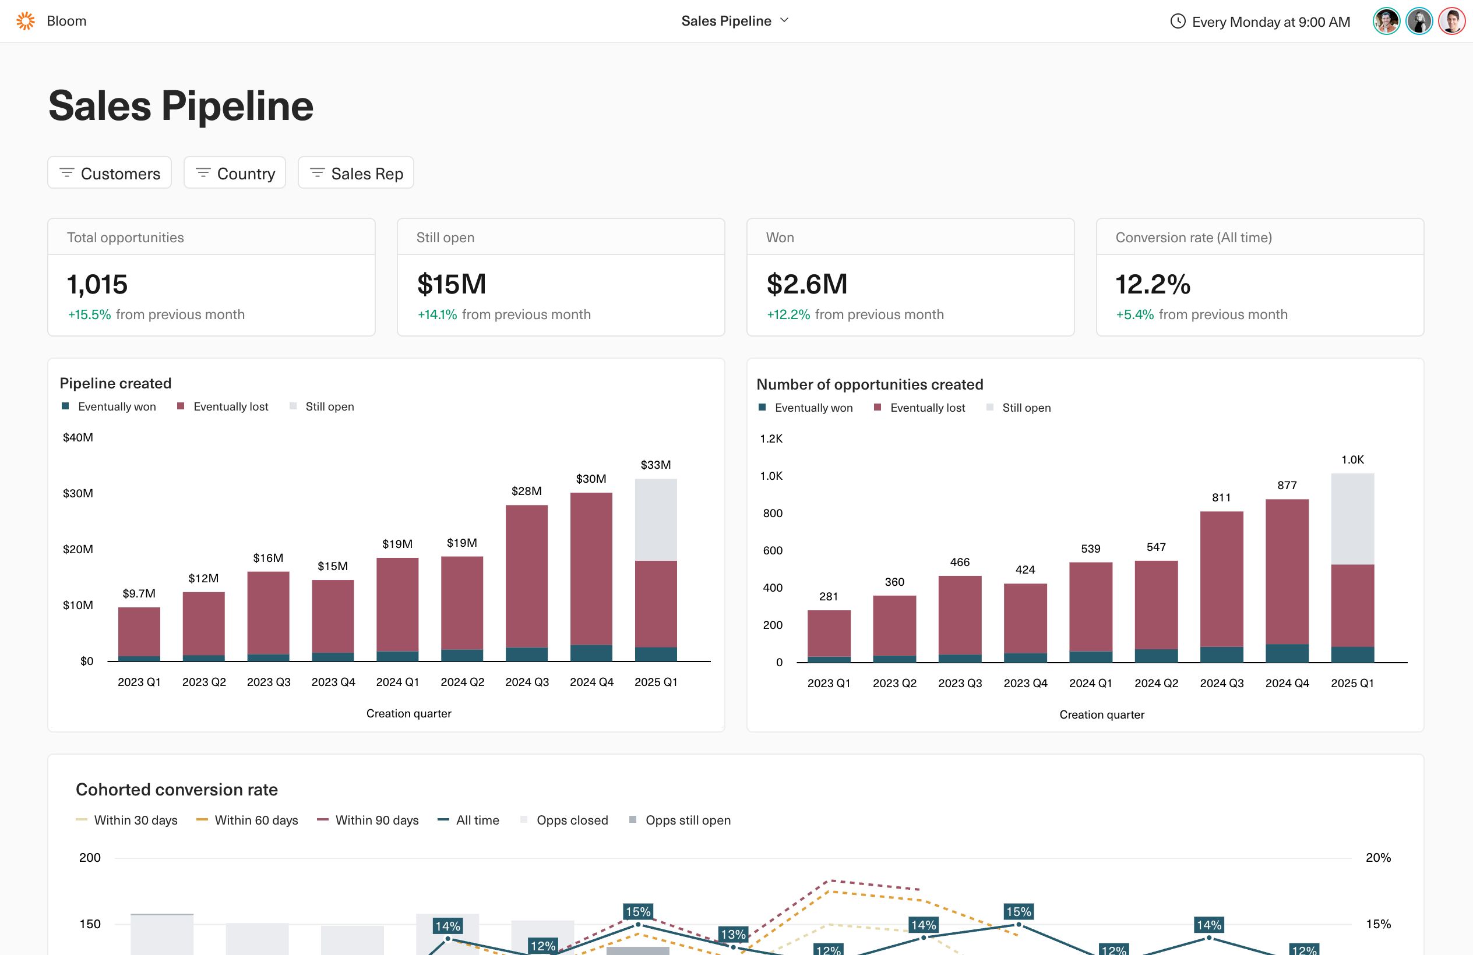Toggle Eventually won legend in opportunities chart

pyautogui.click(x=806, y=408)
